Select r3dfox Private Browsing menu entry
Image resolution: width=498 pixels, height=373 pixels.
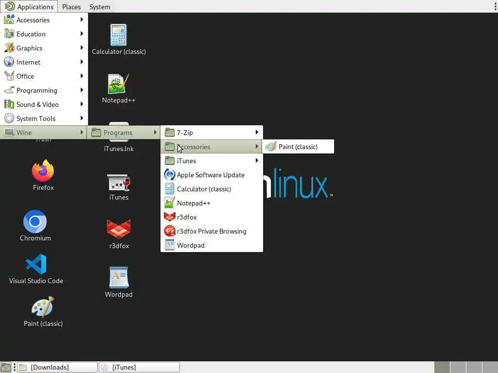point(212,231)
